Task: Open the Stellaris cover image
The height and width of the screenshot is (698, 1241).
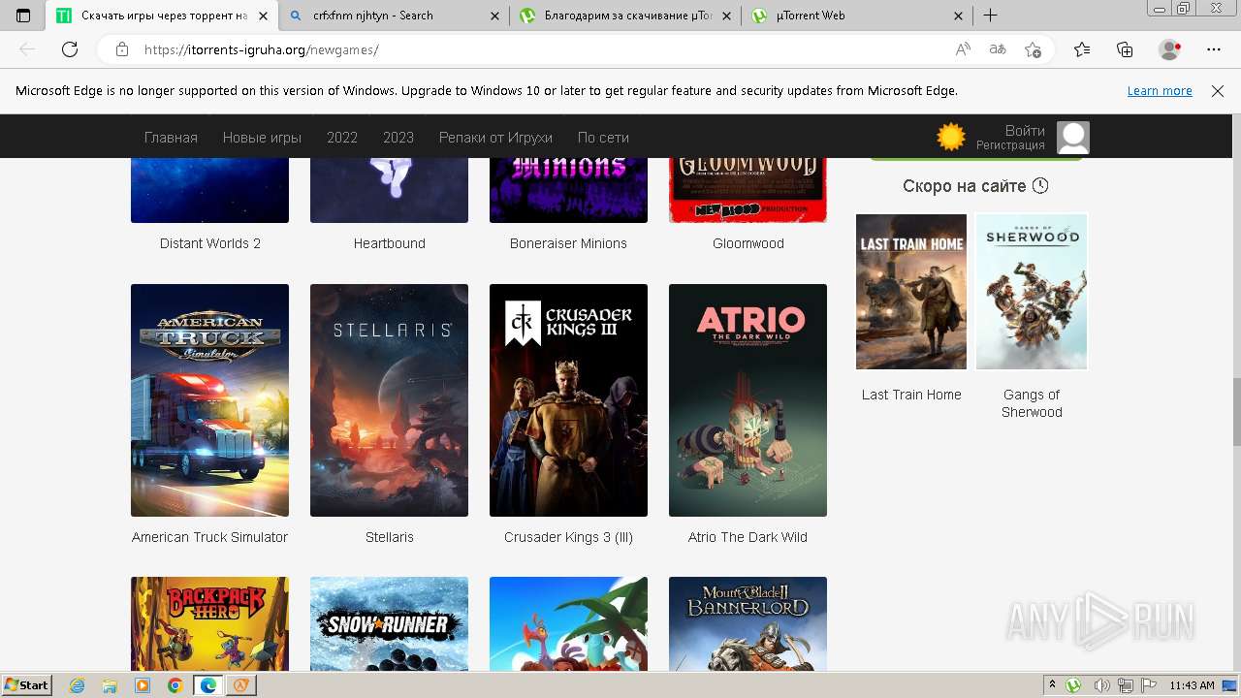Action: point(389,400)
